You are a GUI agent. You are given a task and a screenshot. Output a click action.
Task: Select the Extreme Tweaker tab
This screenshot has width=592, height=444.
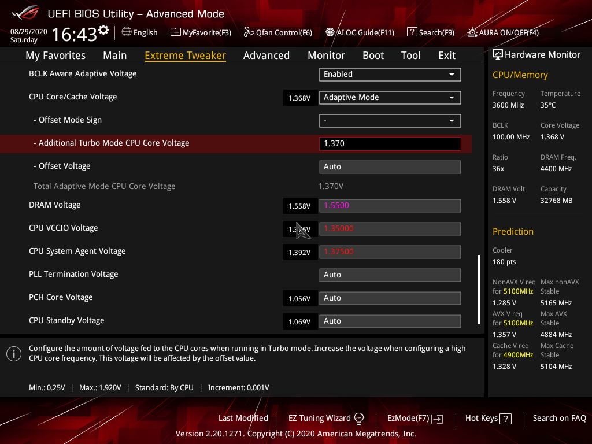(x=186, y=55)
